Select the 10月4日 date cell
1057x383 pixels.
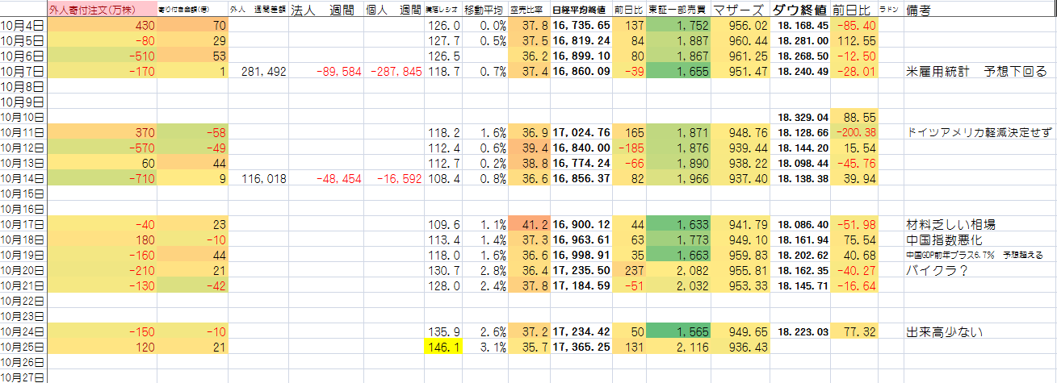(x=23, y=26)
